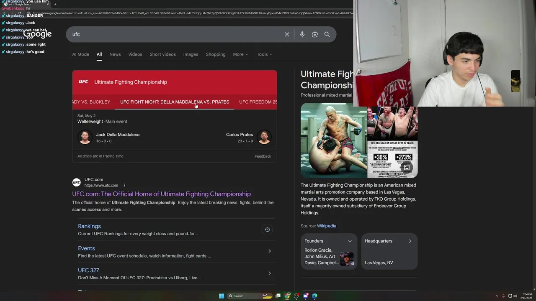Switch to the News tab
The width and height of the screenshot is (536, 301).
coord(115,54)
